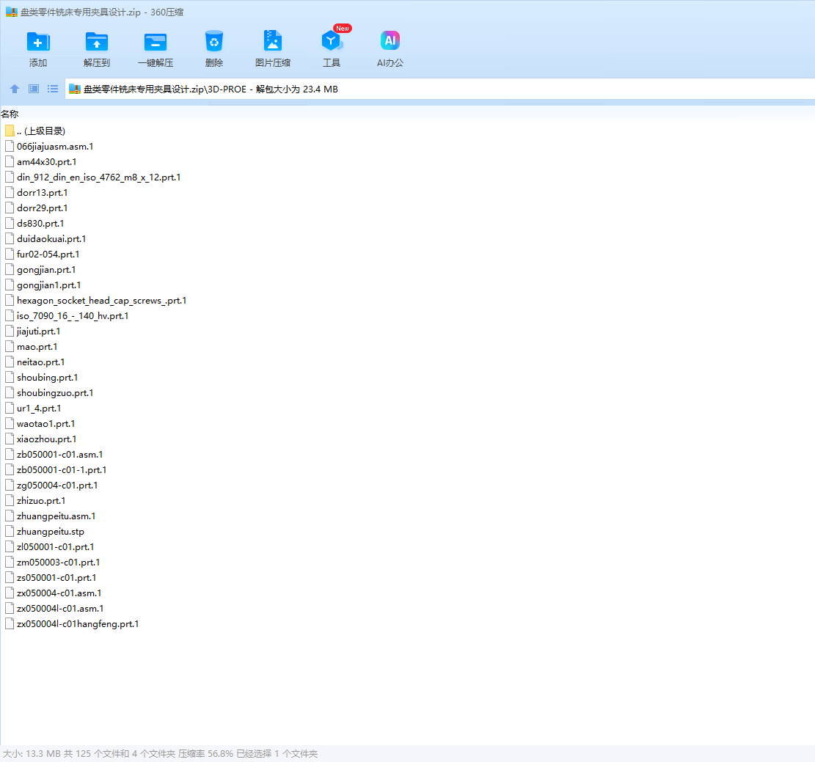Image resolution: width=815 pixels, height=762 pixels.
Task: Open the 图片压缩 image compression tool
Action: pos(273,49)
